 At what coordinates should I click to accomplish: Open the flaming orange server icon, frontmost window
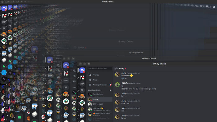pos(82,97)
